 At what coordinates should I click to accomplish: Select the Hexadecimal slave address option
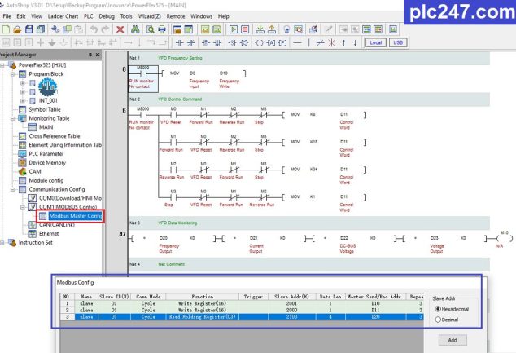pyautogui.click(x=452, y=309)
